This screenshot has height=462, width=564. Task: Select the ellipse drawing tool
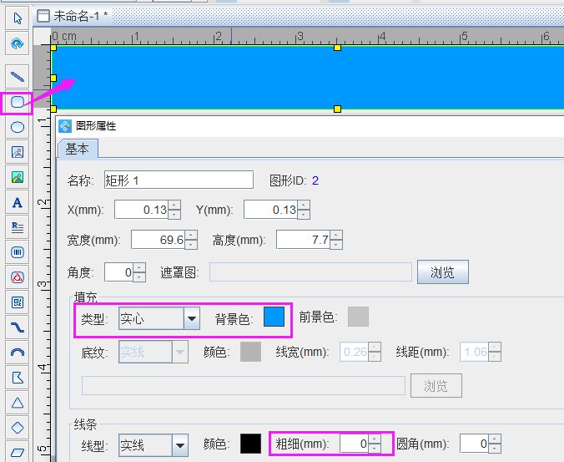[x=17, y=127]
